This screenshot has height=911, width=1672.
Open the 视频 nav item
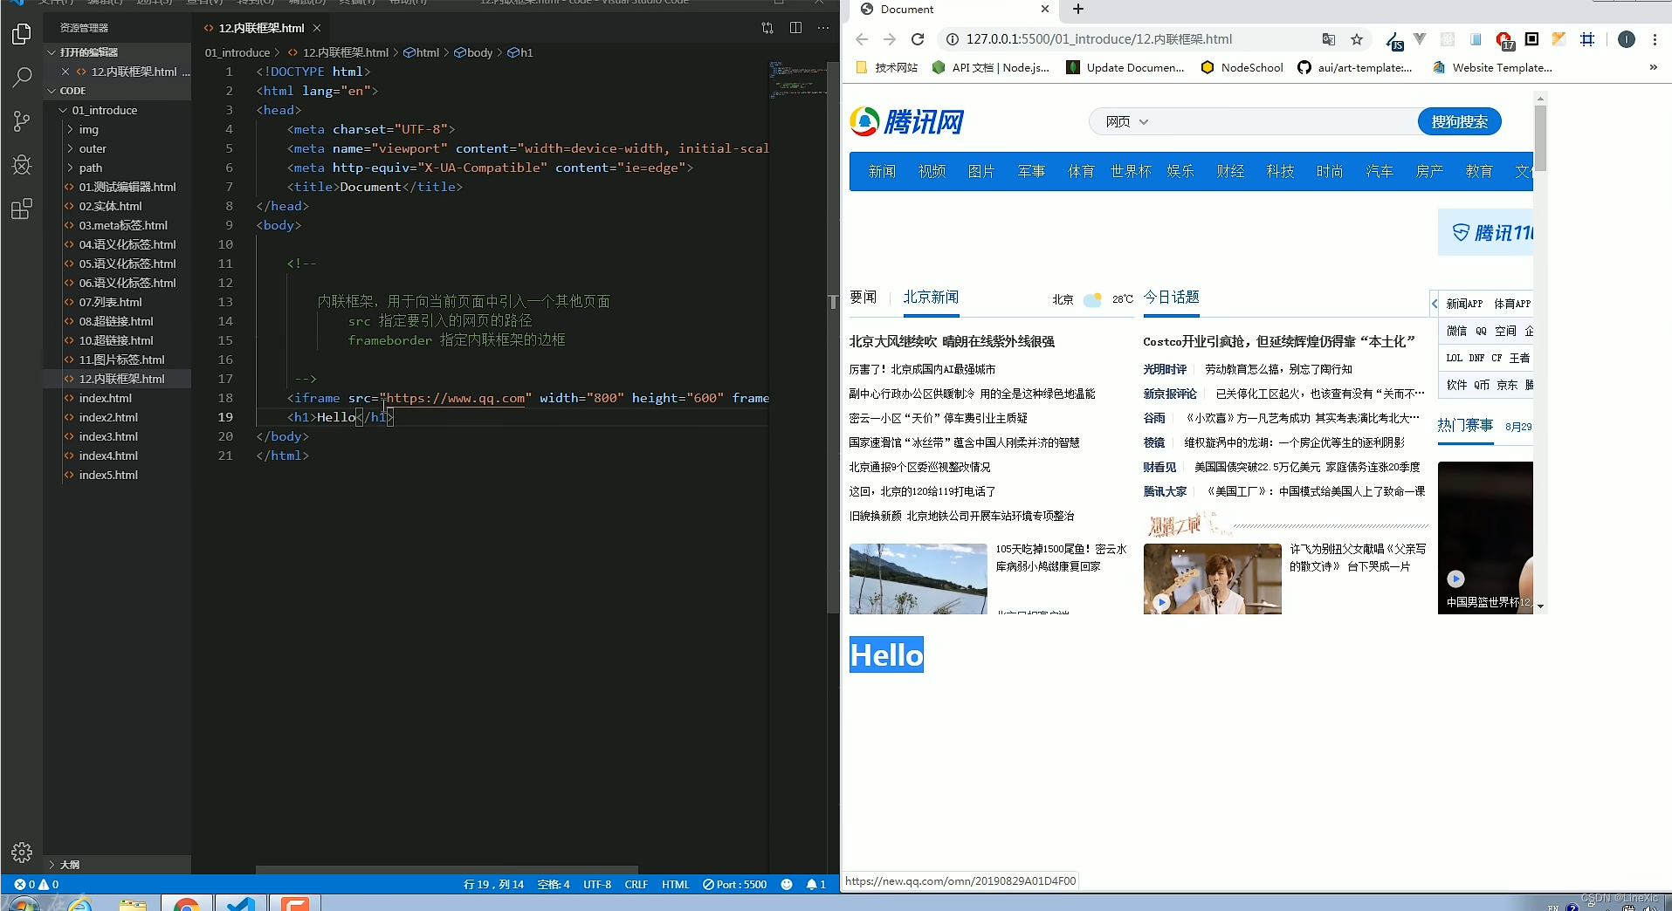[932, 172]
